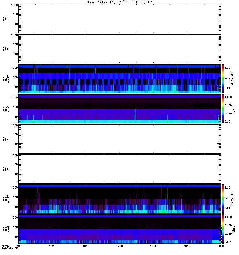Click the '1000' y-axis tick of thb fbk edc12 panel

click(14, 68)
